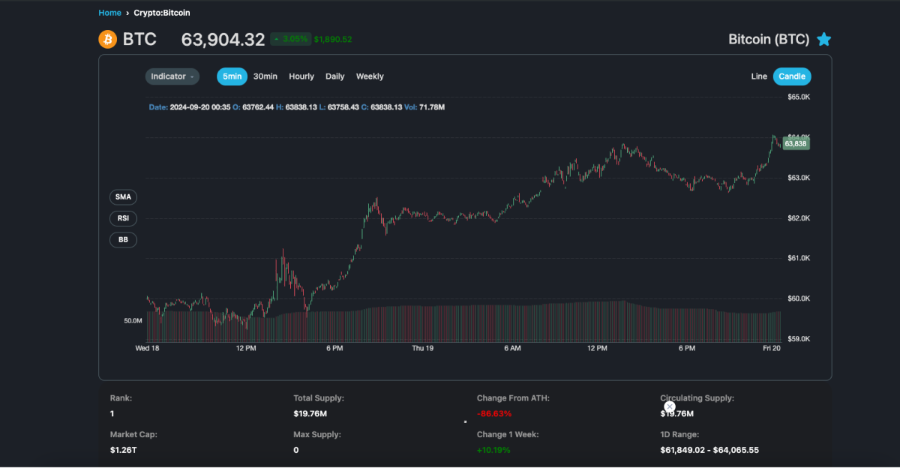Click the green up-arrow change badge
900x468 pixels.
[x=276, y=38]
